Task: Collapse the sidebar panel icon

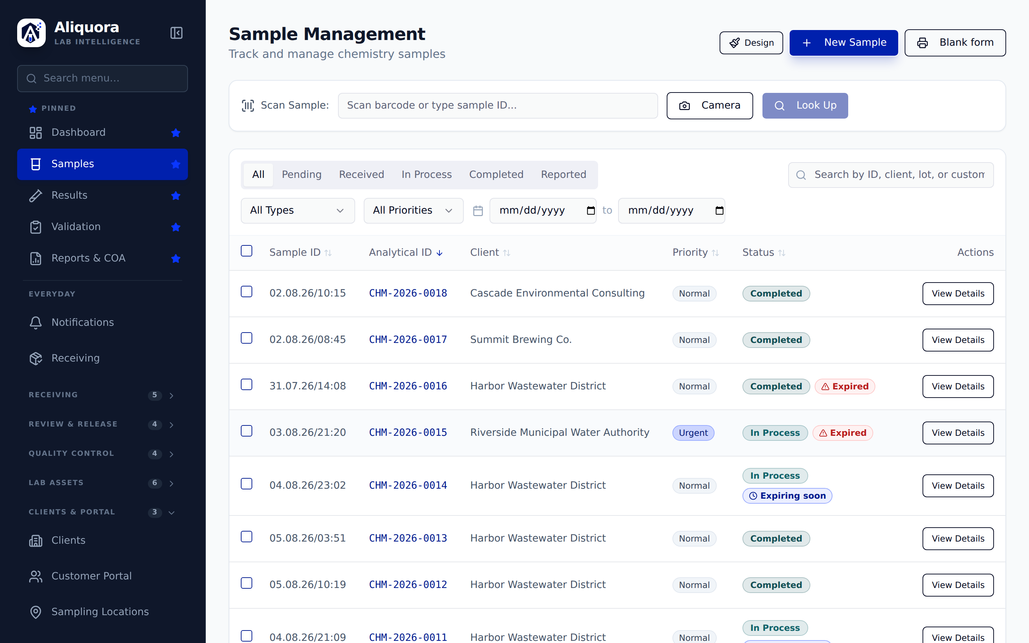Action: (x=176, y=33)
